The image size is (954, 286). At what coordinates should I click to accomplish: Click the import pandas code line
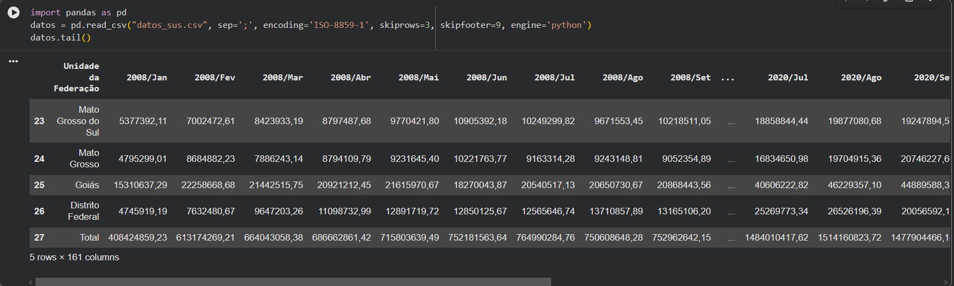pos(78,12)
